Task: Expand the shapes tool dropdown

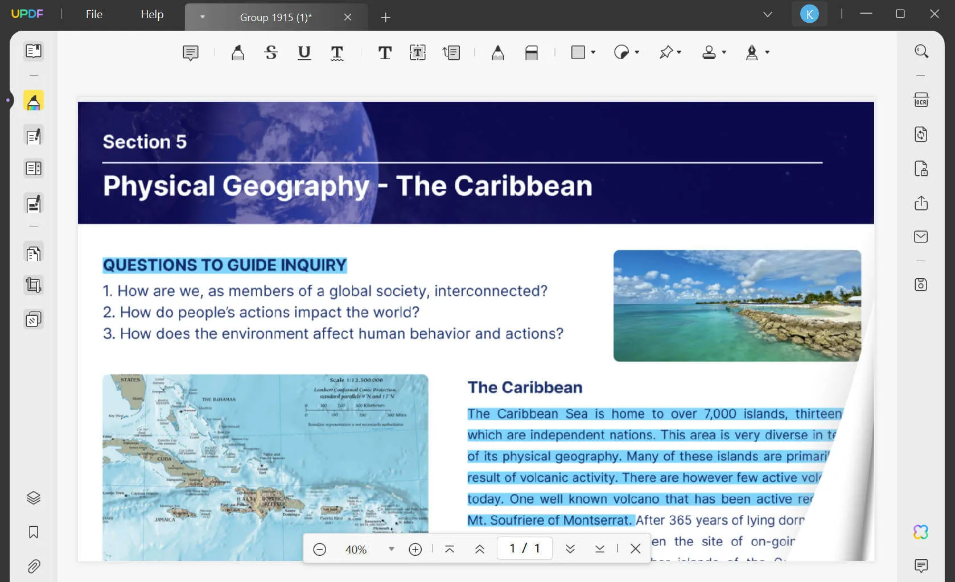Action: click(x=593, y=52)
